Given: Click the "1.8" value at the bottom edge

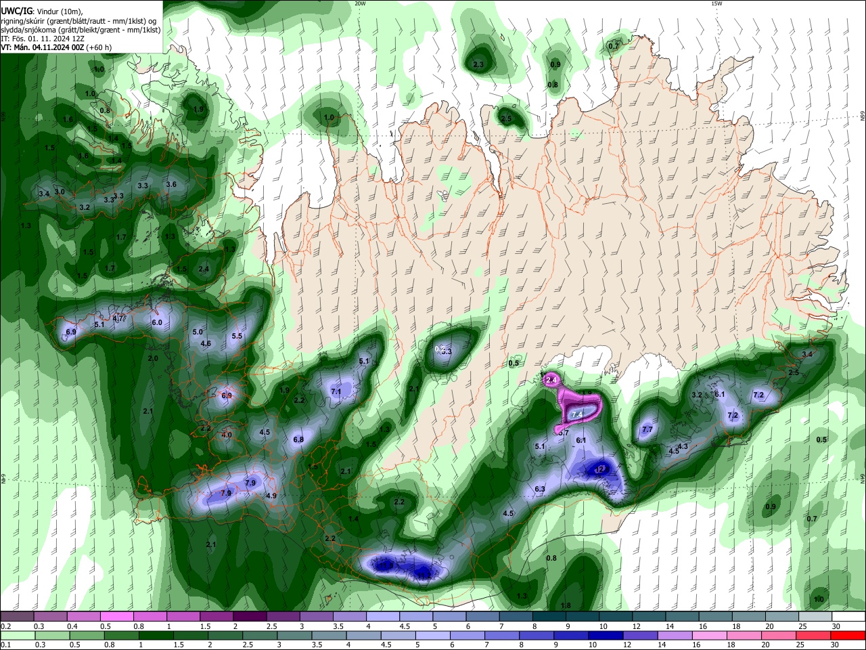Looking at the screenshot, I should [x=566, y=605].
